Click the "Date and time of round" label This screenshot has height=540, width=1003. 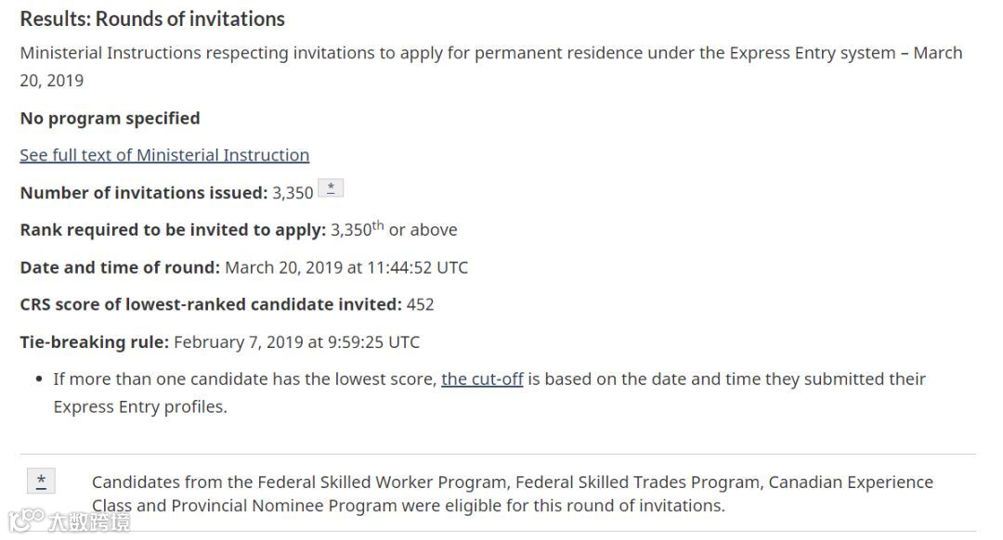[120, 268]
